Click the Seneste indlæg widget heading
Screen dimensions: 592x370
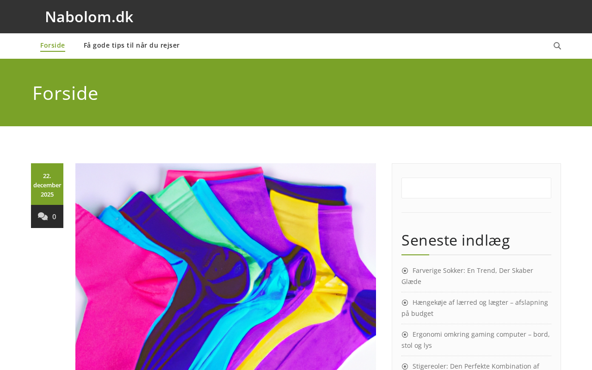[x=456, y=240]
